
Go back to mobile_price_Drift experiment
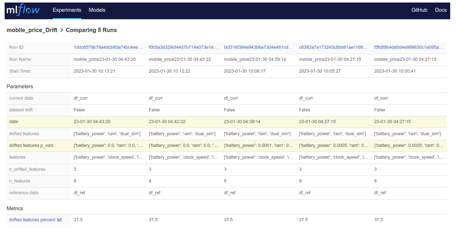[x=32, y=30]
